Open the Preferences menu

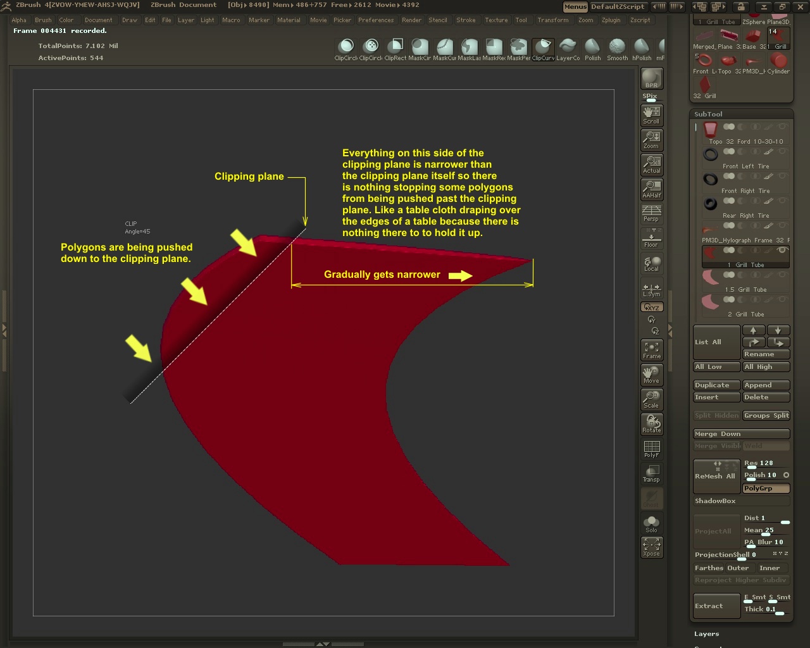click(375, 20)
